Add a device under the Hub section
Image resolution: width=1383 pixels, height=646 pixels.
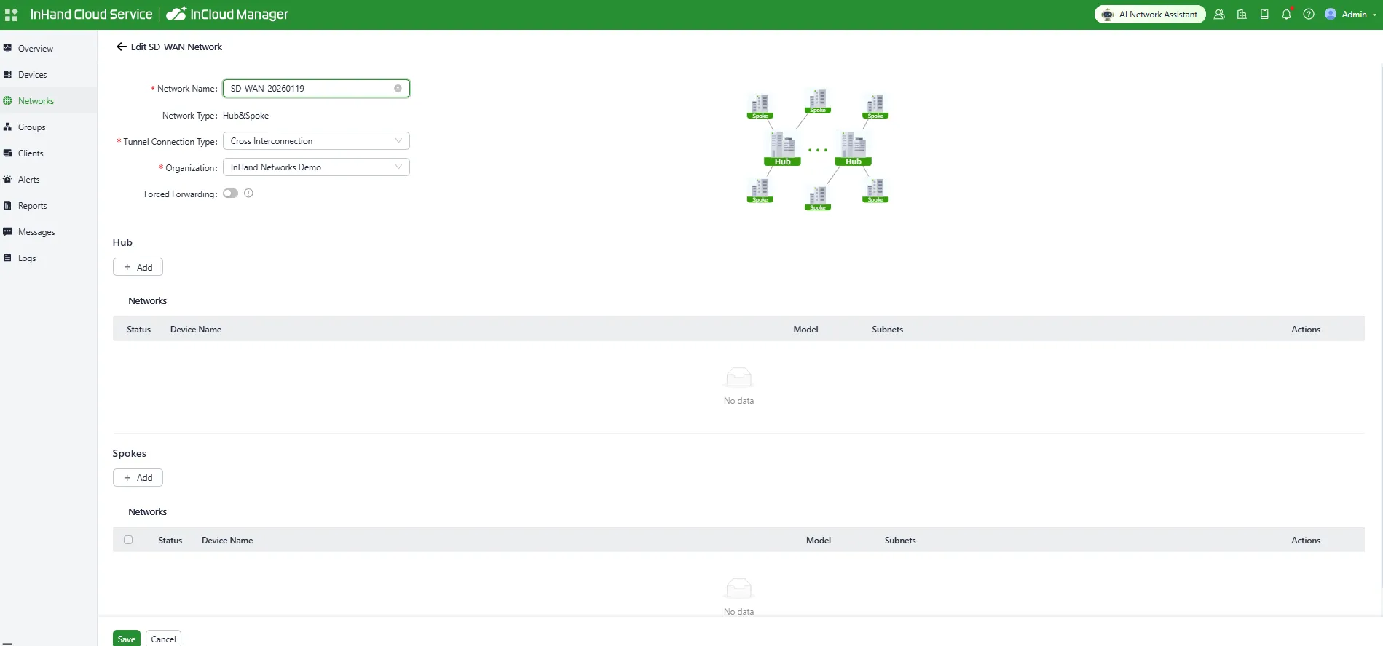click(138, 267)
